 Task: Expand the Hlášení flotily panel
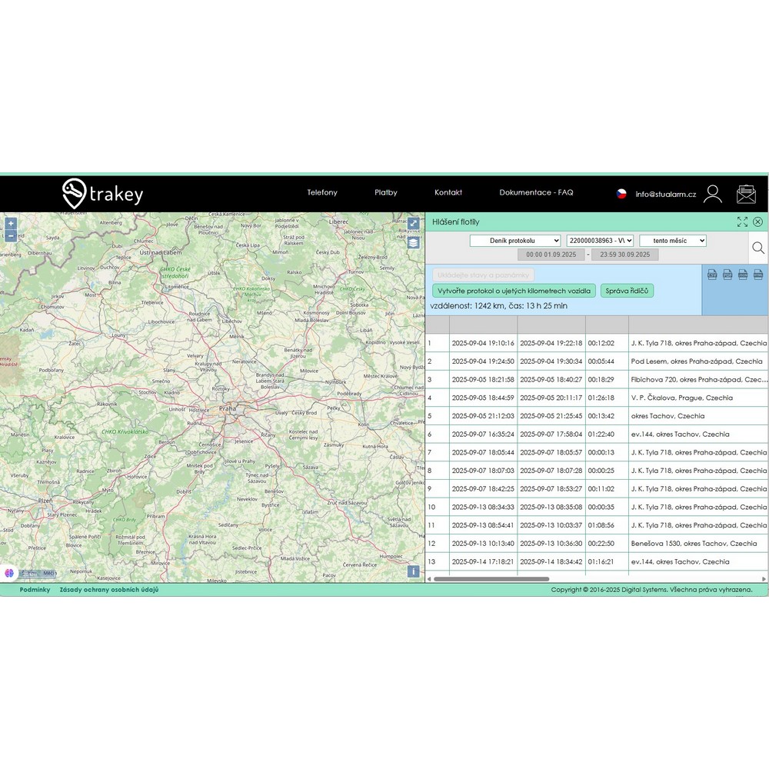click(742, 221)
